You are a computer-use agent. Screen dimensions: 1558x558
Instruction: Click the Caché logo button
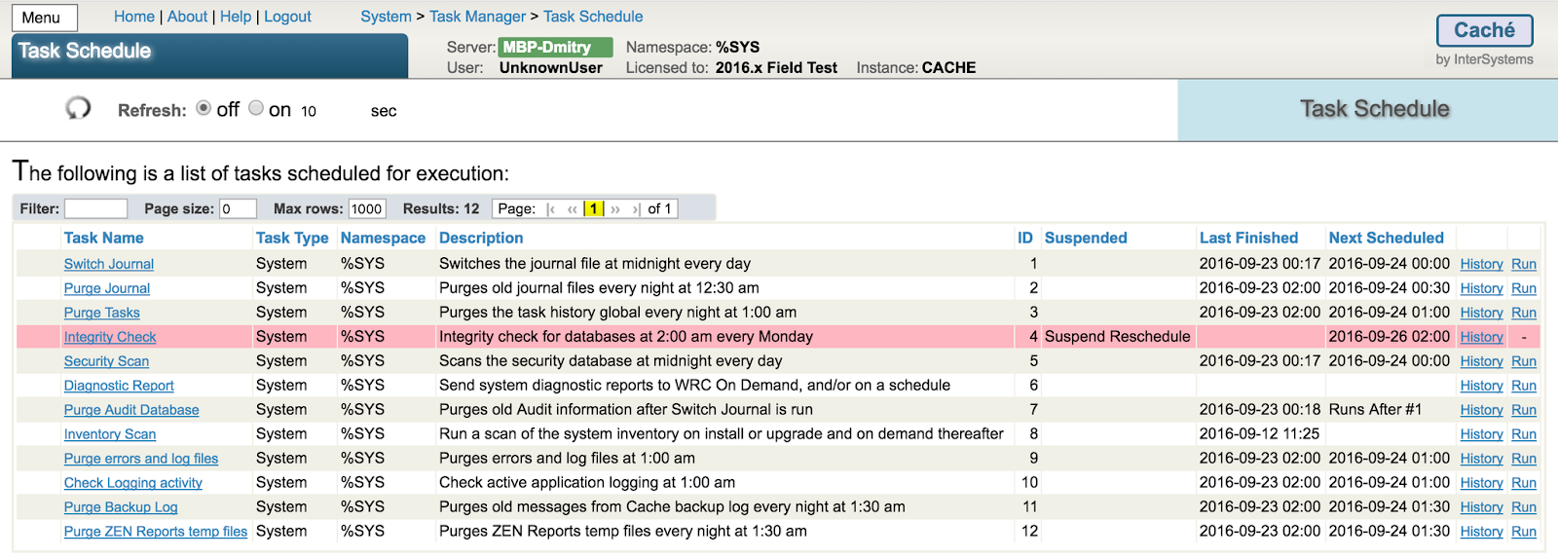point(1484,30)
